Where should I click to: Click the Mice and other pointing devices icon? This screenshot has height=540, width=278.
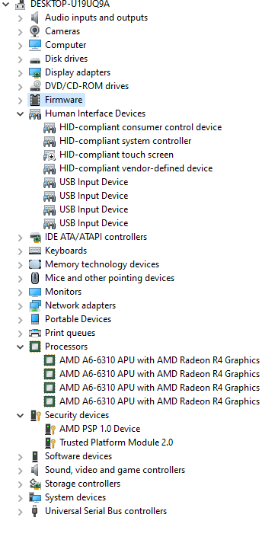click(x=35, y=278)
